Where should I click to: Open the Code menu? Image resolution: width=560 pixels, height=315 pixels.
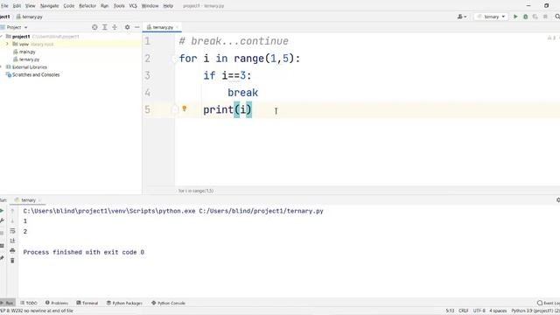(x=69, y=6)
